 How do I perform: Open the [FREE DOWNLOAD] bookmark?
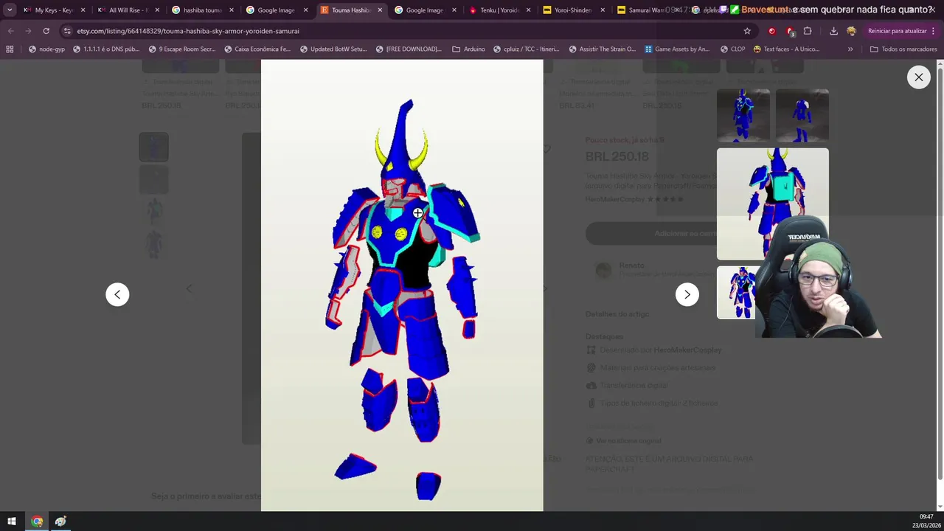[x=409, y=49]
